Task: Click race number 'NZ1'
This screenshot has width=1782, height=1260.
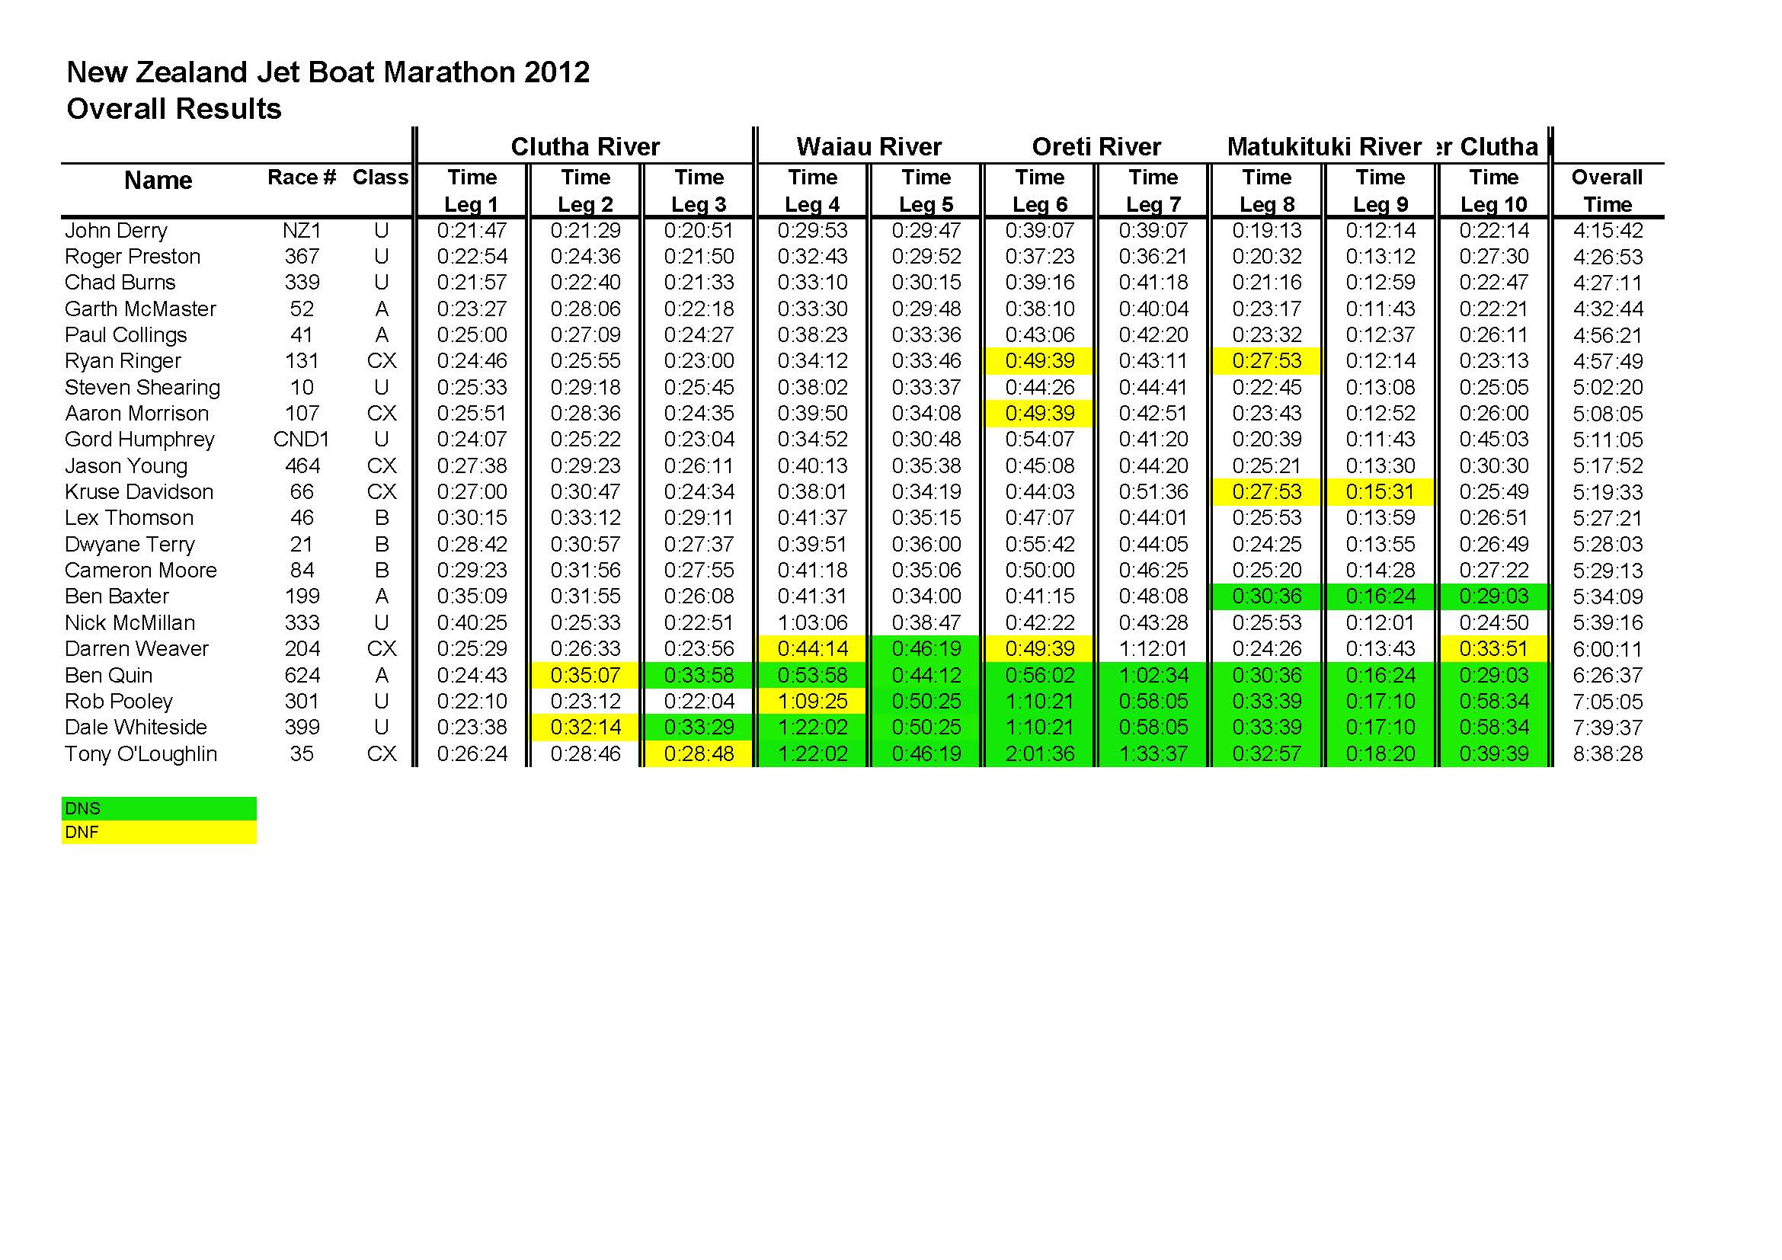Action: coord(301,232)
